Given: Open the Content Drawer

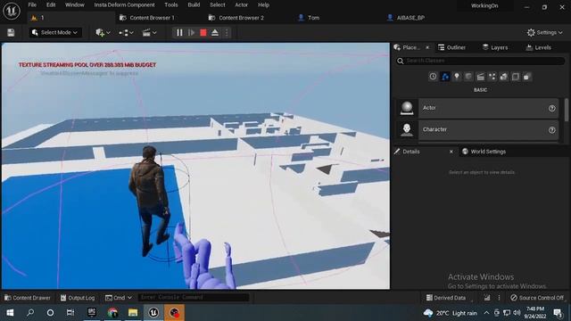Looking at the screenshot, I should [28, 298].
